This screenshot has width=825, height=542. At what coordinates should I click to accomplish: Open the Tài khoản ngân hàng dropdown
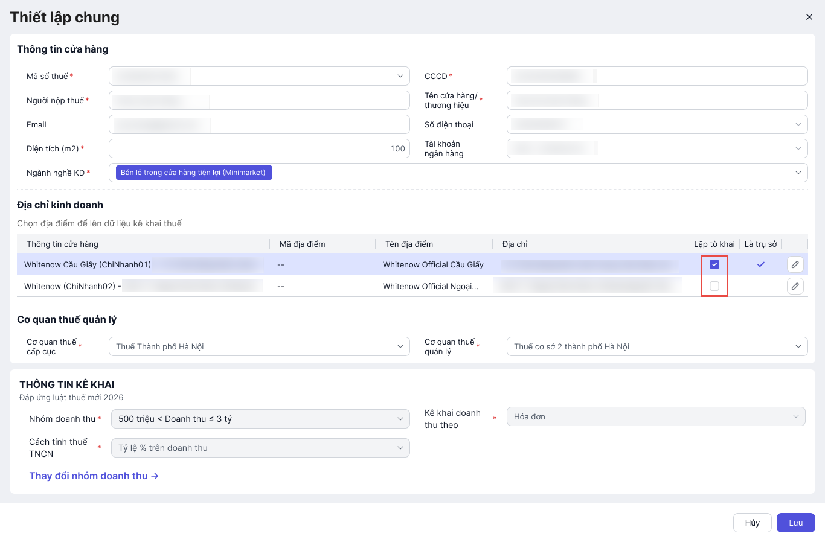point(798,148)
